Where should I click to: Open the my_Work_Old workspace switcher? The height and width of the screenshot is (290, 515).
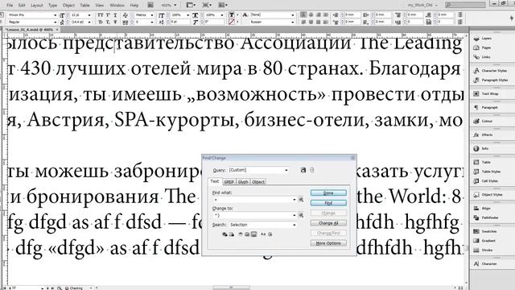[422, 5]
